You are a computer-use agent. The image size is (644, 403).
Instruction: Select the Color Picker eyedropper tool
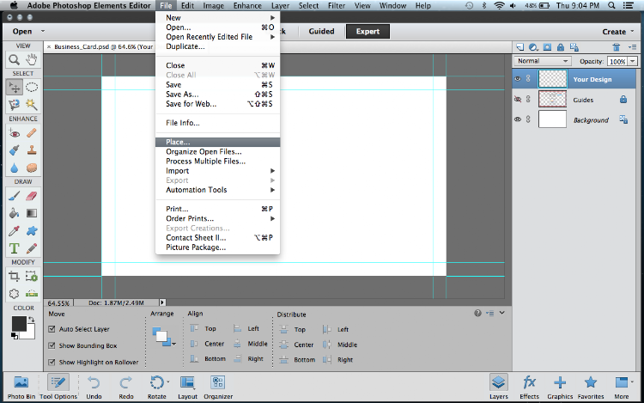coord(15,231)
